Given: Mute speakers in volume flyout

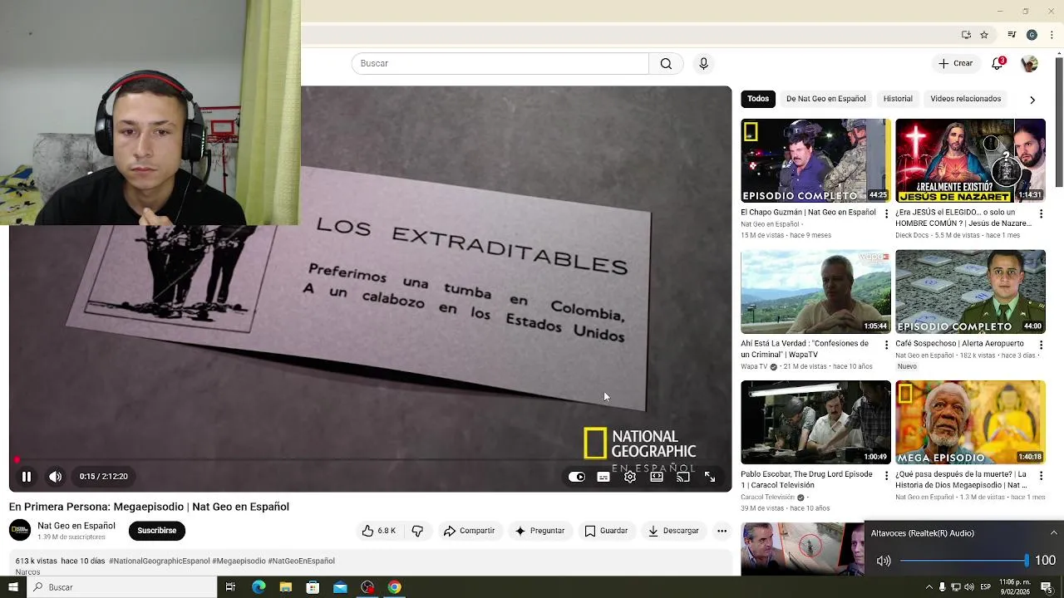Looking at the screenshot, I should (x=884, y=561).
